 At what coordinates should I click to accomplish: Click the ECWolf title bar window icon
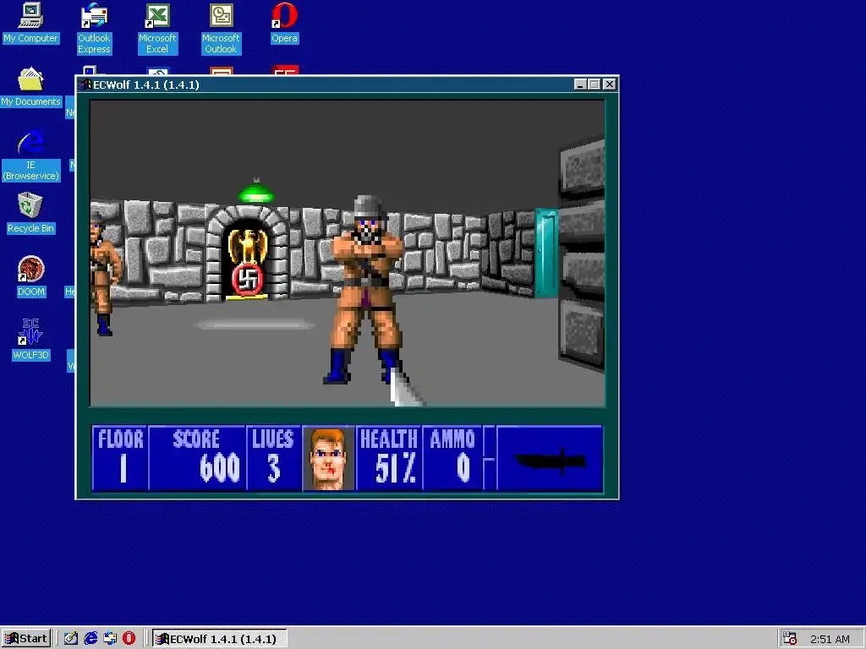(x=85, y=85)
